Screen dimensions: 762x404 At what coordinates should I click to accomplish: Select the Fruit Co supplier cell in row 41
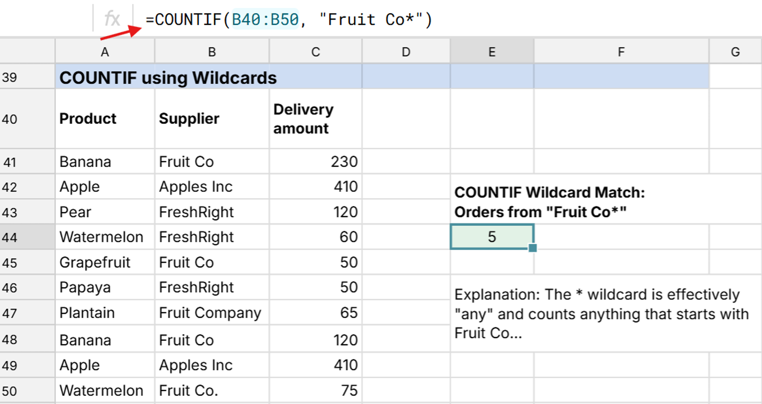[211, 162]
